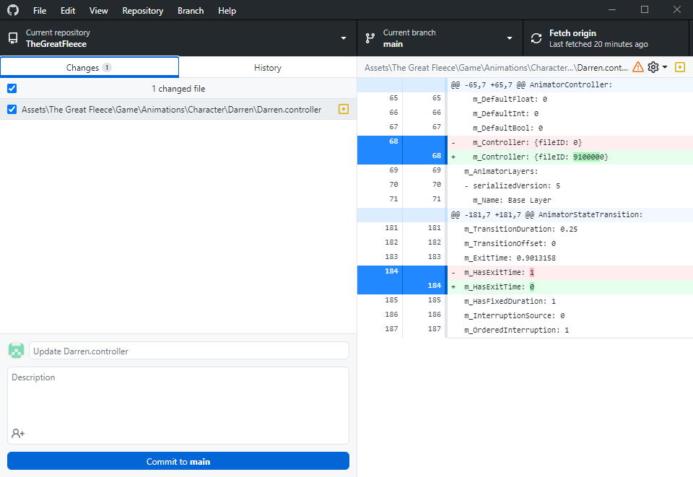This screenshot has height=477, width=693.
Task: Click the m_ExitTime: 0.9013158 line
Action: point(570,258)
